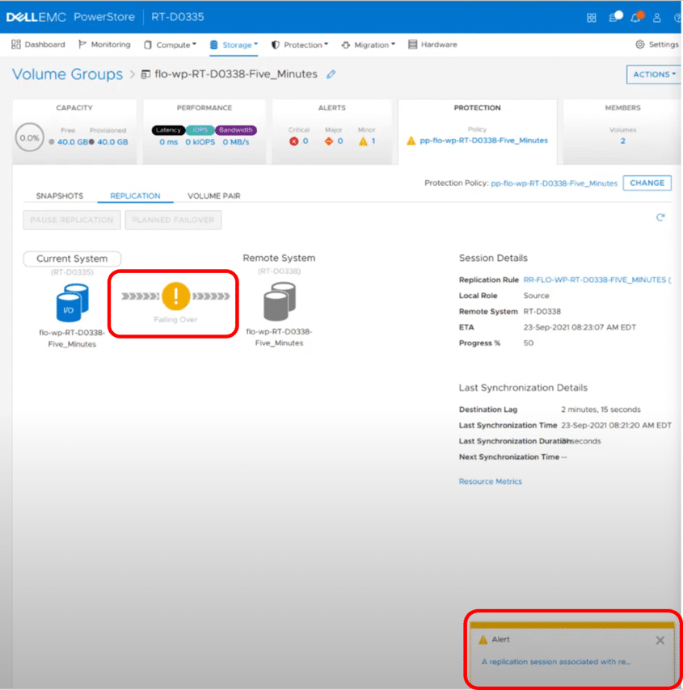Click the Dashboard grid icon
The image size is (683, 690).
point(16,44)
